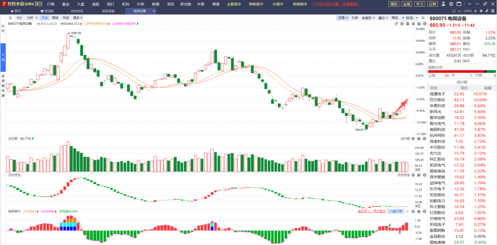
Task: Switch chart to 周线 period
Action: pos(55,18)
